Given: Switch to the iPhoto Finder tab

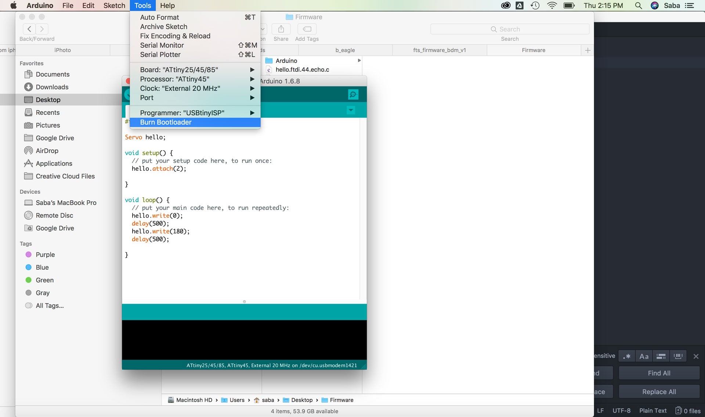Looking at the screenshot, I should pyautogui.click(x=62, y=50).
